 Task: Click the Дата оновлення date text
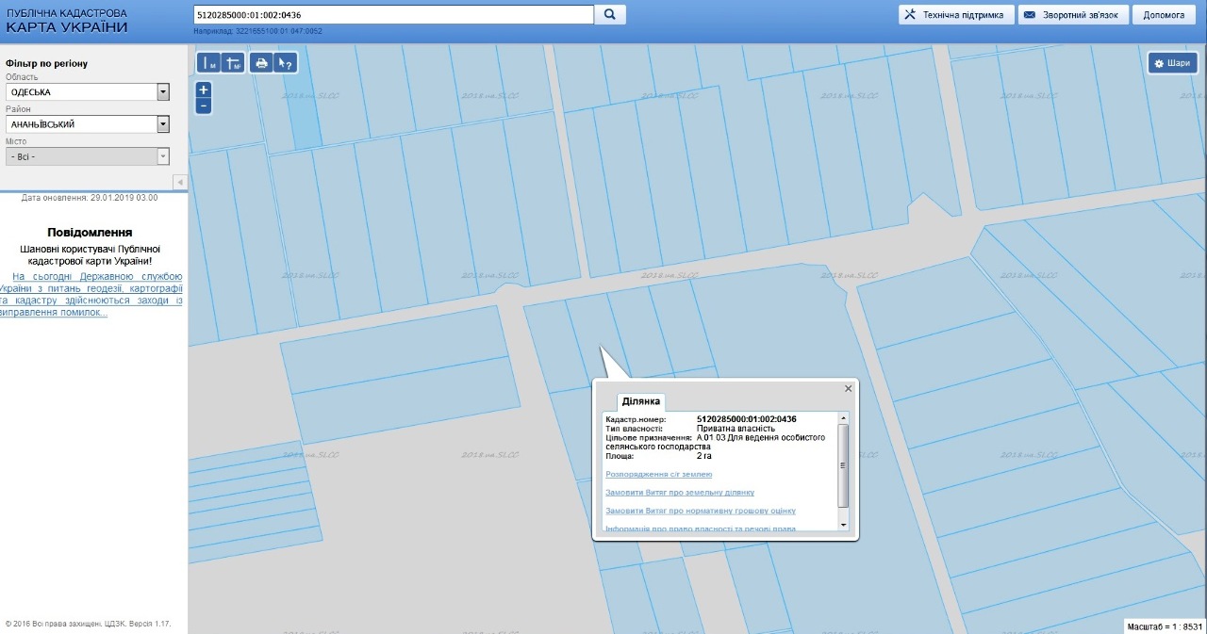pyautogui.click(x=90, y=198)
